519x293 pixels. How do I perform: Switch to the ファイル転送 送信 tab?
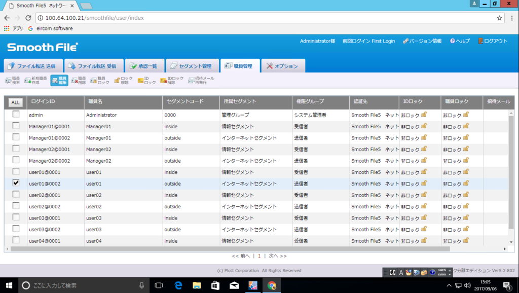point(33,66)
